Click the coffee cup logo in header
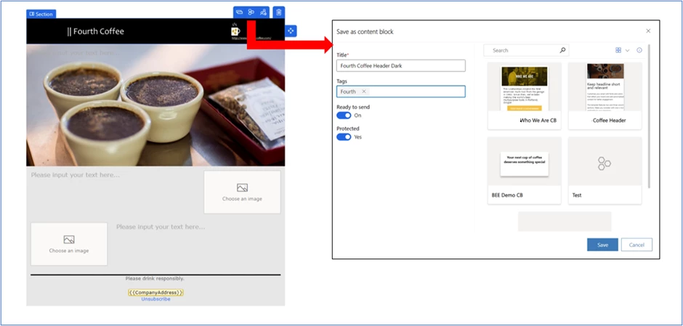 coord(235,31)
